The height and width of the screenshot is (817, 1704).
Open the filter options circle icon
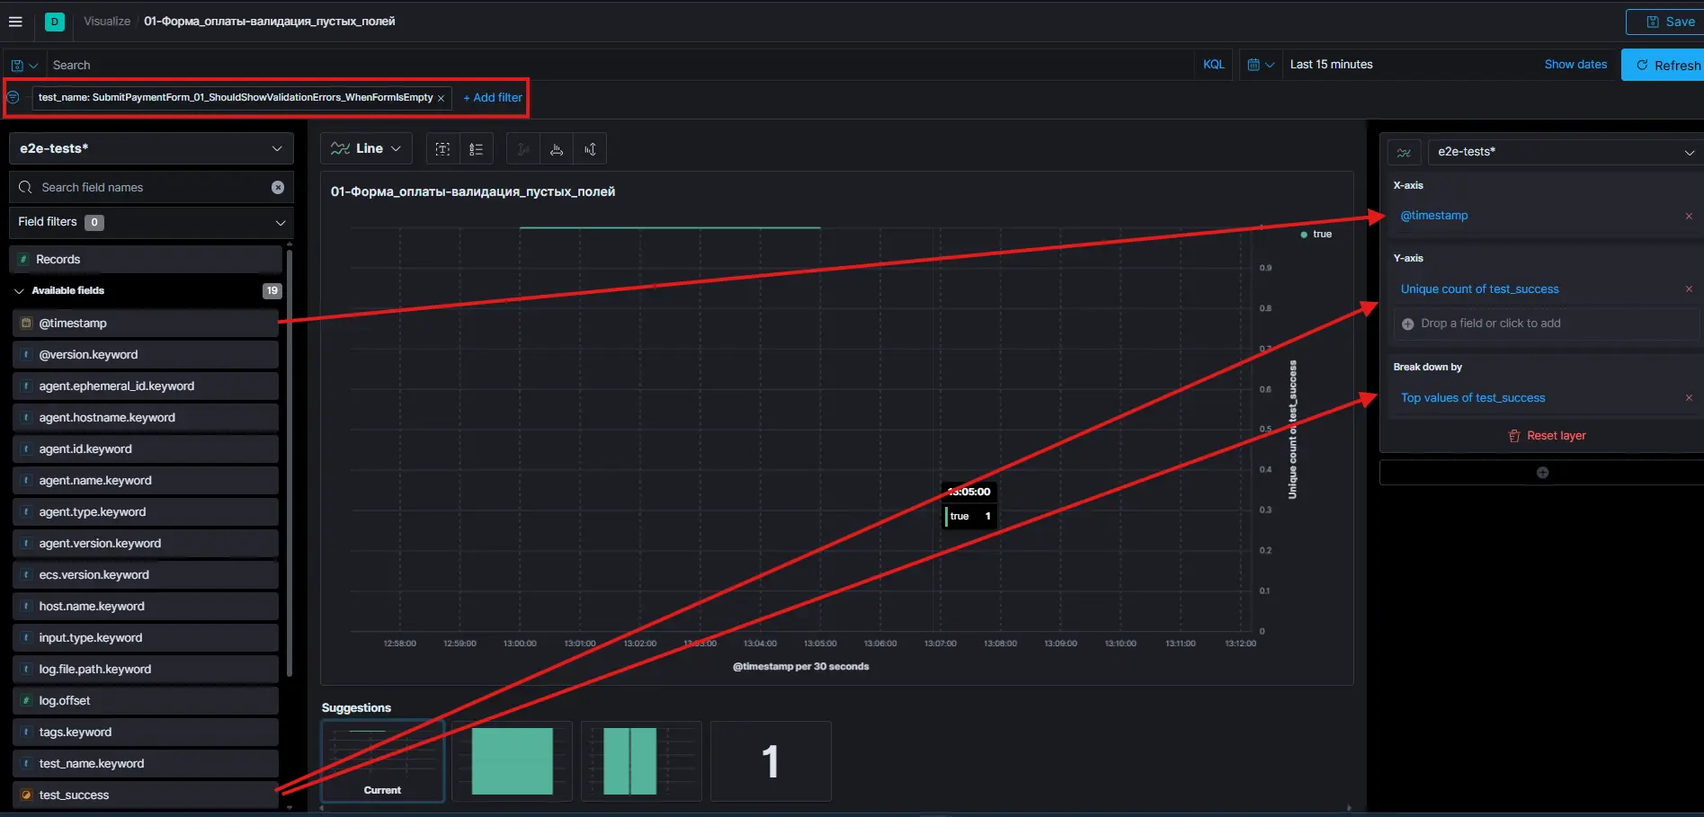tap(13, 97)
